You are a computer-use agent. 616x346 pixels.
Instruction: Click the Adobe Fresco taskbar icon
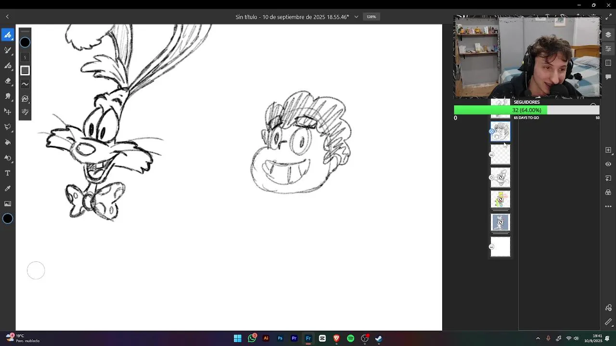click(x=308, y=338)
